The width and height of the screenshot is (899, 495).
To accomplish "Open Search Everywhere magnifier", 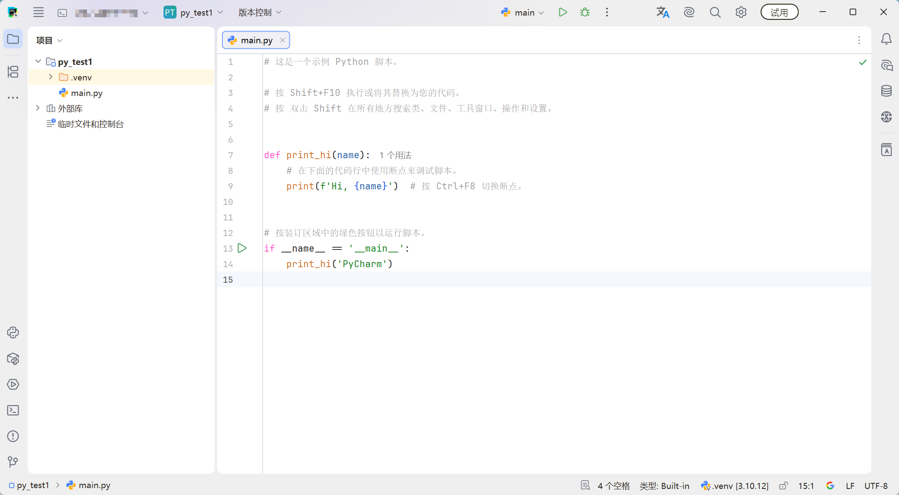I will tap(715, 13).
